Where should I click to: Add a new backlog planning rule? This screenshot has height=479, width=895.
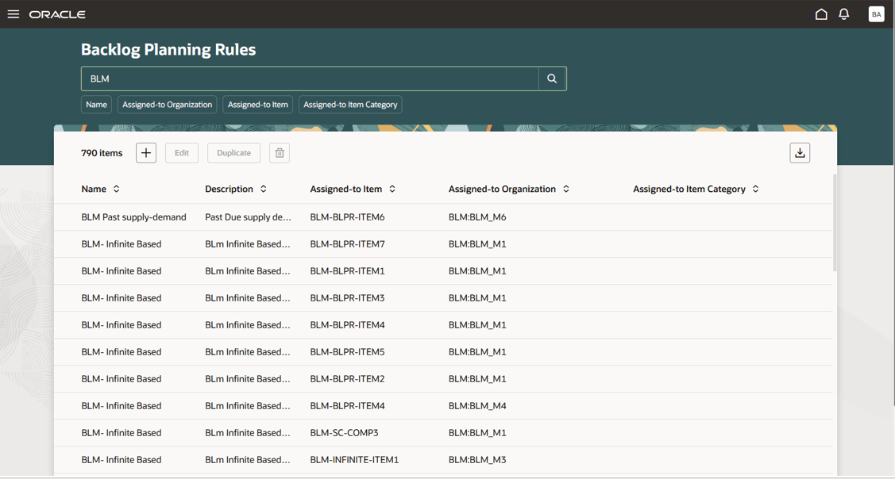145,152
